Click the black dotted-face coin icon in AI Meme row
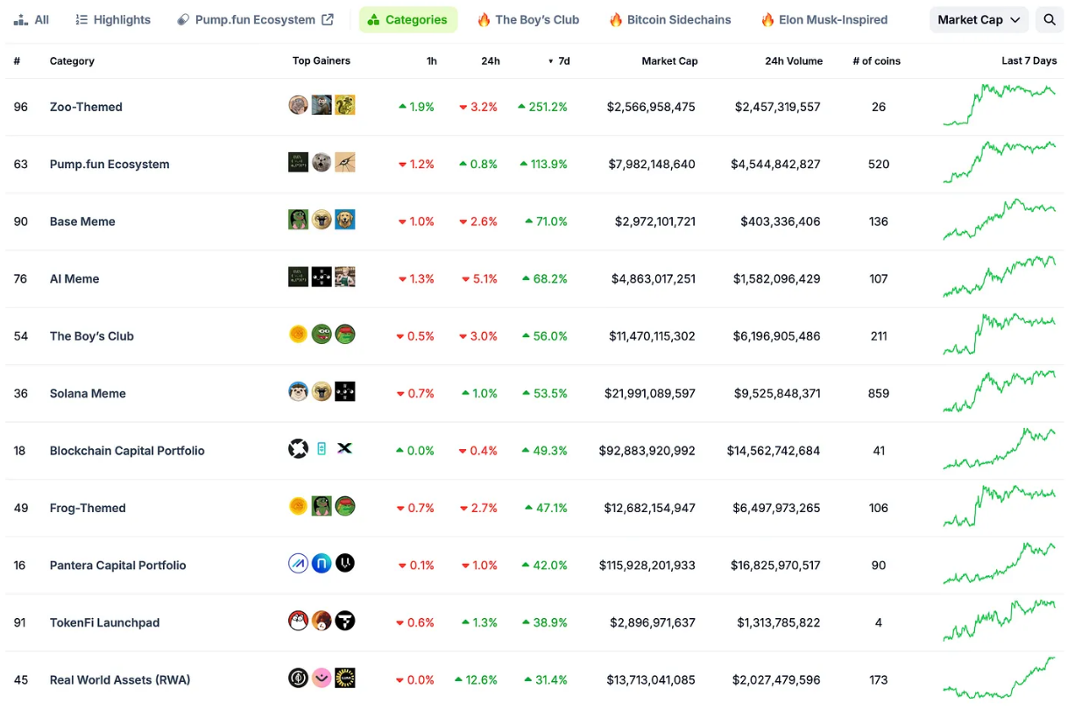The image size is (1082, 710). point(322,277)
